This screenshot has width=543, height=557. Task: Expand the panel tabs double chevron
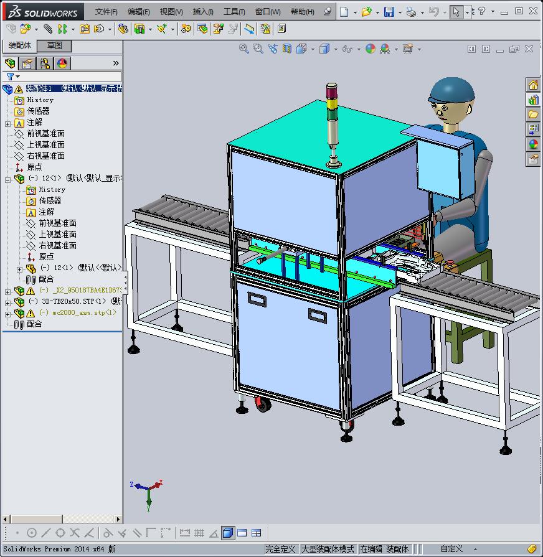(116, 63)
